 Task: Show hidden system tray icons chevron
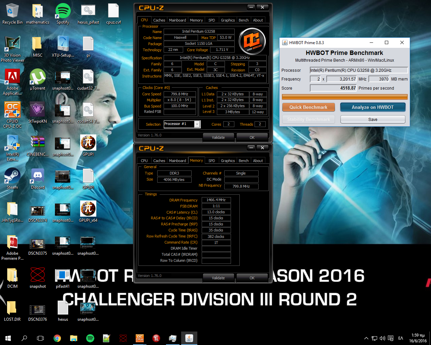point(366,338)
